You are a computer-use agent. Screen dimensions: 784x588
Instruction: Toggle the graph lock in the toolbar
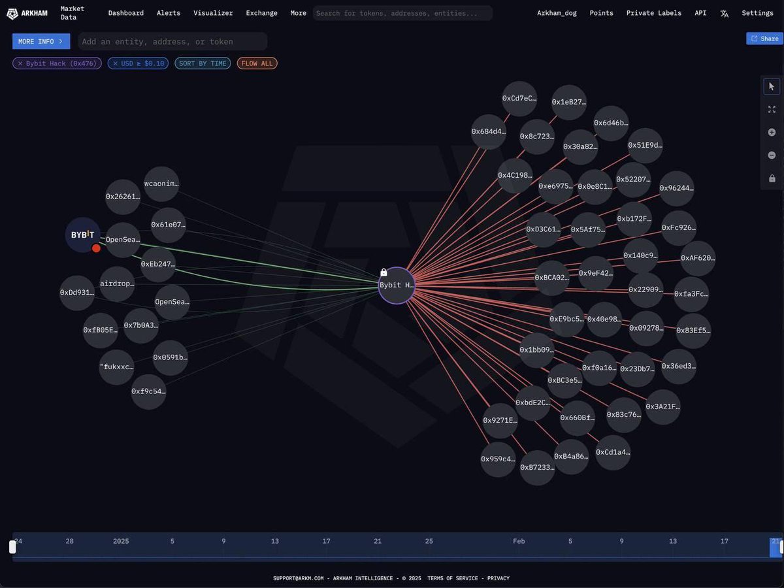point(772,178)
